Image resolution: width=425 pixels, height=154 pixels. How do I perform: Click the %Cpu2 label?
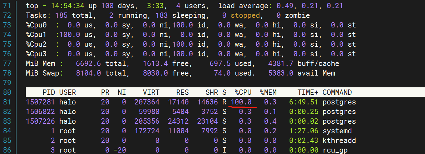(36, 44)
